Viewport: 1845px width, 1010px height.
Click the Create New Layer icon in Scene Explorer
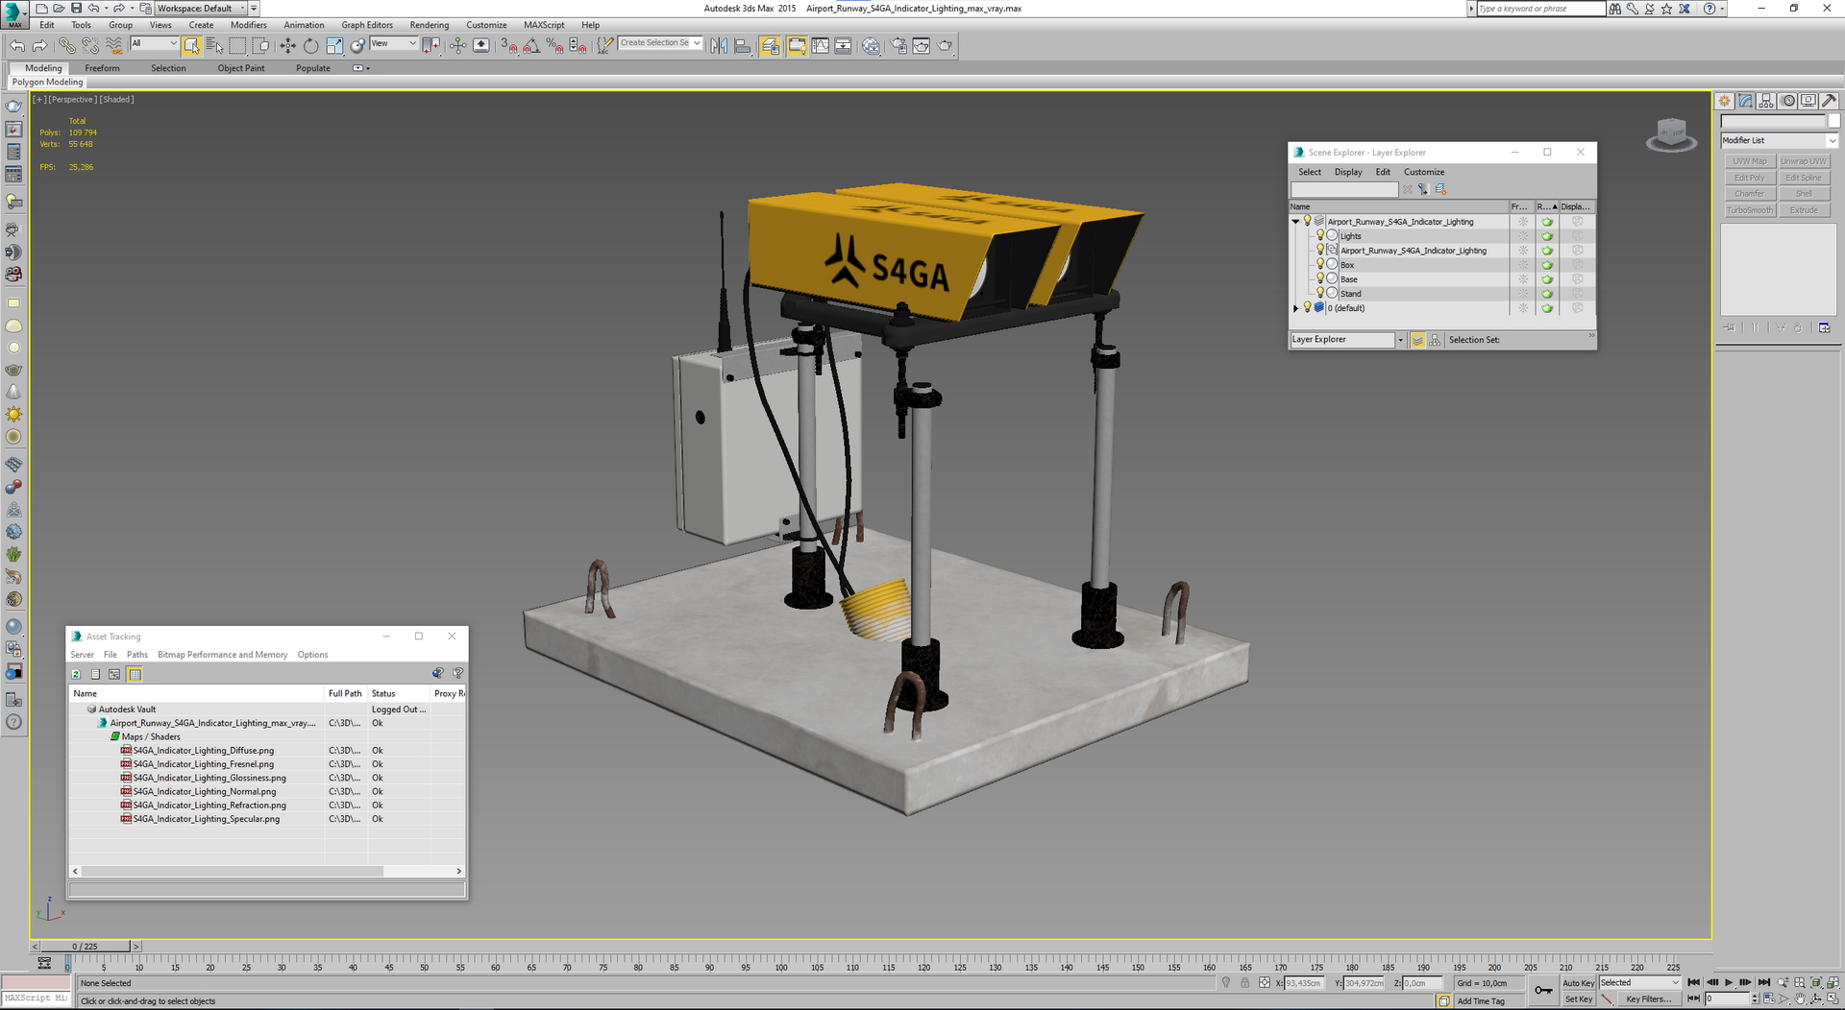pos(1440,189)
